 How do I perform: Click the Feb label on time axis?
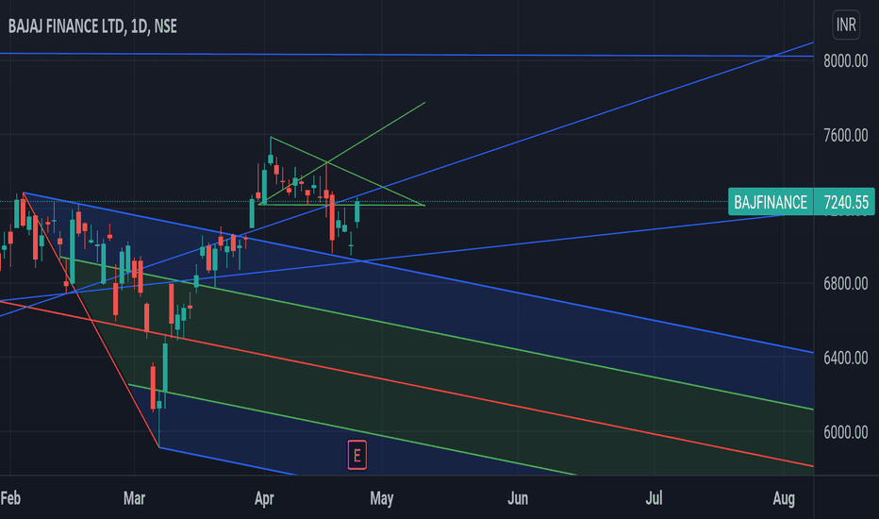coord(10,497)
